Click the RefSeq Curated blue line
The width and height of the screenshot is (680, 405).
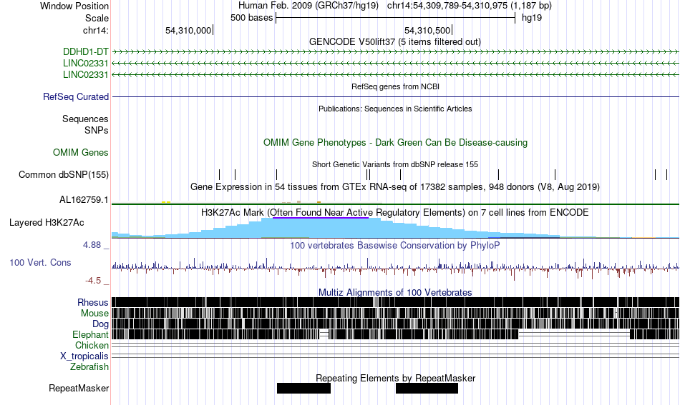pos(395,97)
